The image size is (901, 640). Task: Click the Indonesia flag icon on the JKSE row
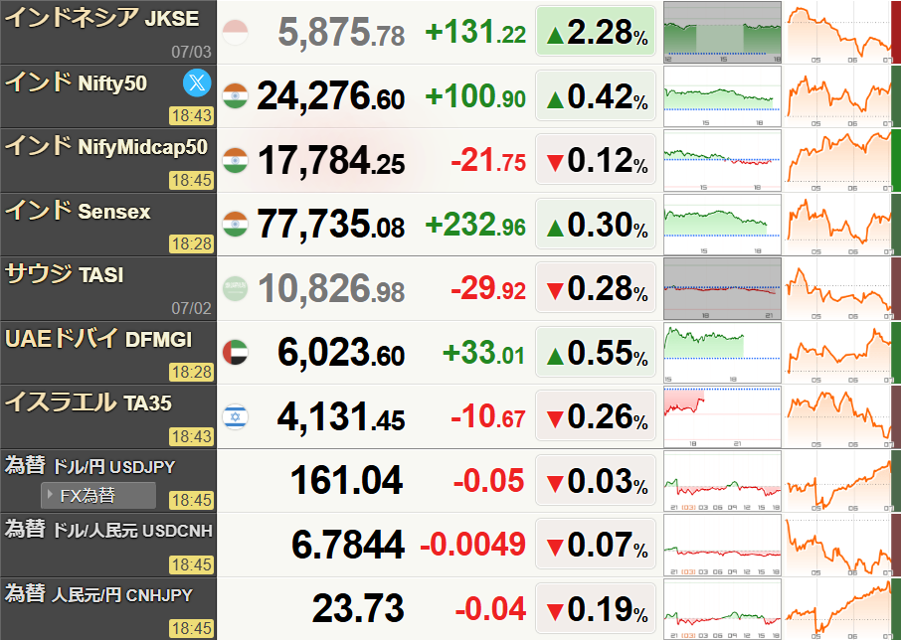235,32
